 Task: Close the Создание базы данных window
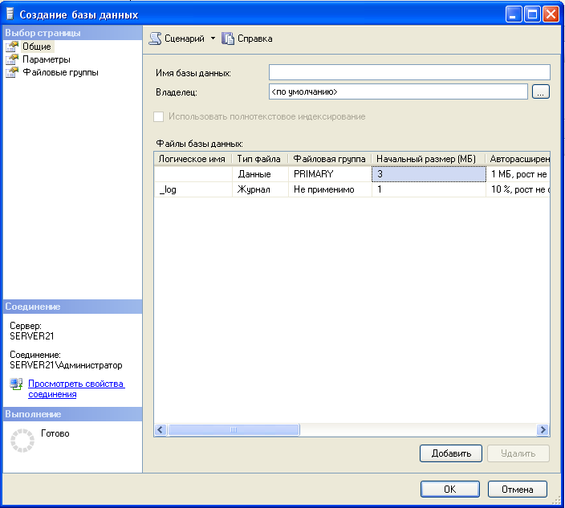click(x=551, y=14)
